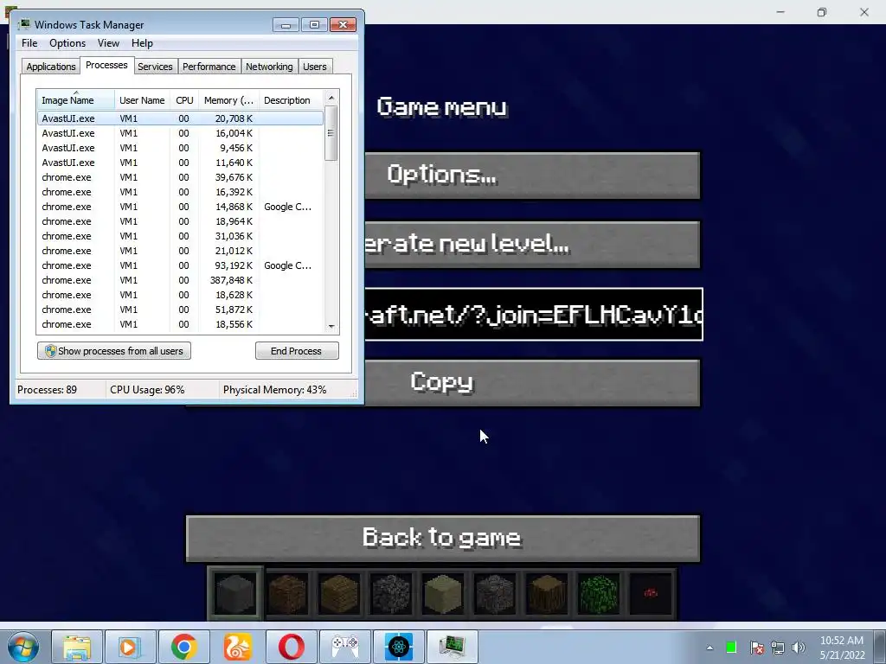Sort processes by CPU column
Screen dimensions: 886x664
pos(184,100)
